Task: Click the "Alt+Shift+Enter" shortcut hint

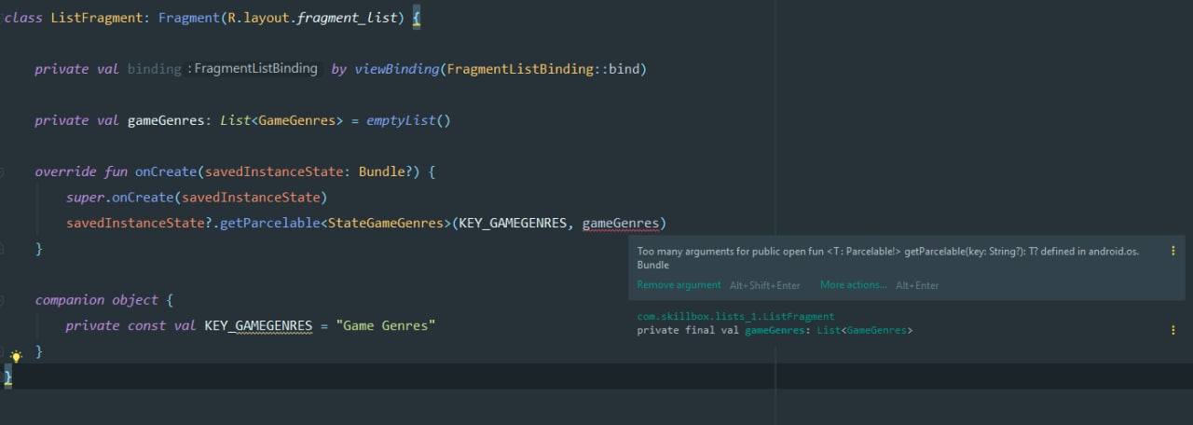Action: click(765, 285)
